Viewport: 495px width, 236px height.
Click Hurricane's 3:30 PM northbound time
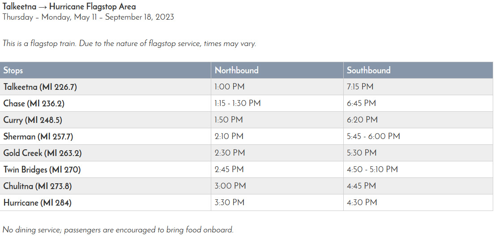pyautogui.click(x=230, y=202)
